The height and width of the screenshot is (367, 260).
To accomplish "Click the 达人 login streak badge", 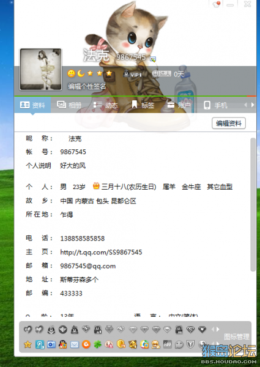I will click(x=162, y=74).
